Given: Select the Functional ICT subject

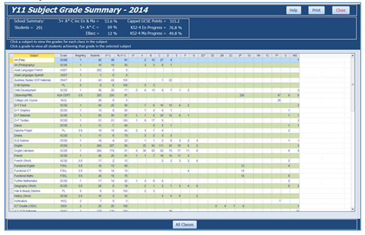Looking at the screenshot, I should point(34,171).
